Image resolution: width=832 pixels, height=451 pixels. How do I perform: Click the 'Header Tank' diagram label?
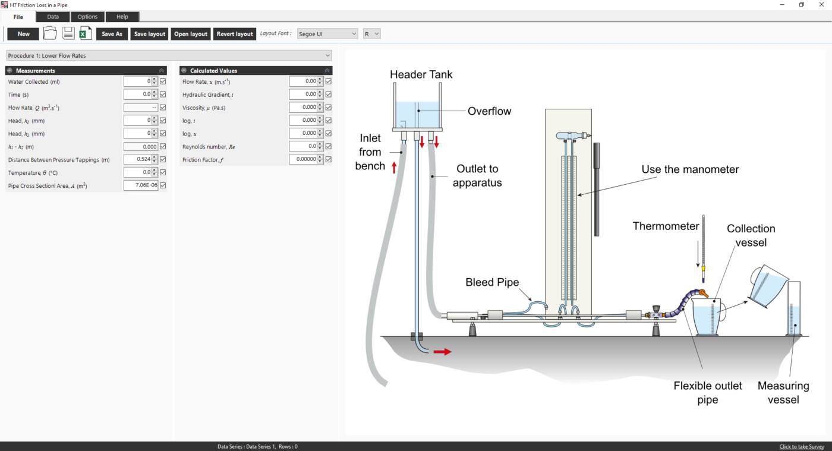[421, 74]
